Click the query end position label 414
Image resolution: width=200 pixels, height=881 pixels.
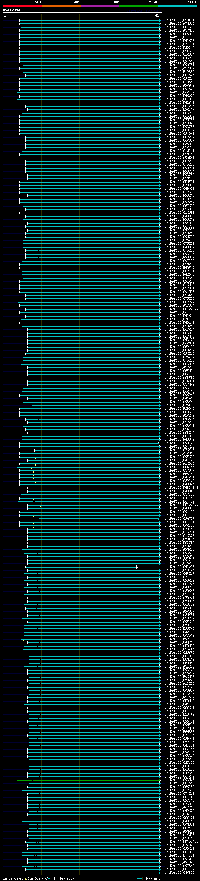(x=157, y=15)
